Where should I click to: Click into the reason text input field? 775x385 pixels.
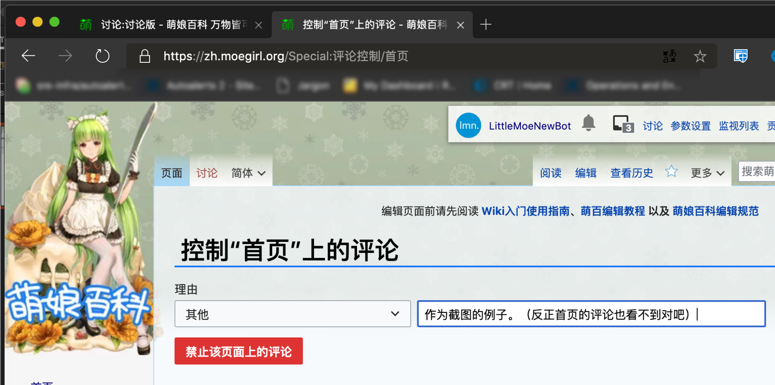pyautogui.click(x=591, y=314)
